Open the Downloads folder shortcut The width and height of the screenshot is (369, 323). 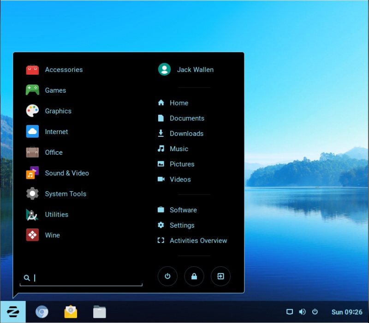[186, 134]
